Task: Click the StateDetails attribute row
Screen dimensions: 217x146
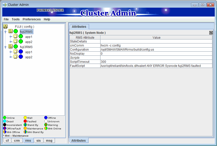Action: (x=141, y=41)
